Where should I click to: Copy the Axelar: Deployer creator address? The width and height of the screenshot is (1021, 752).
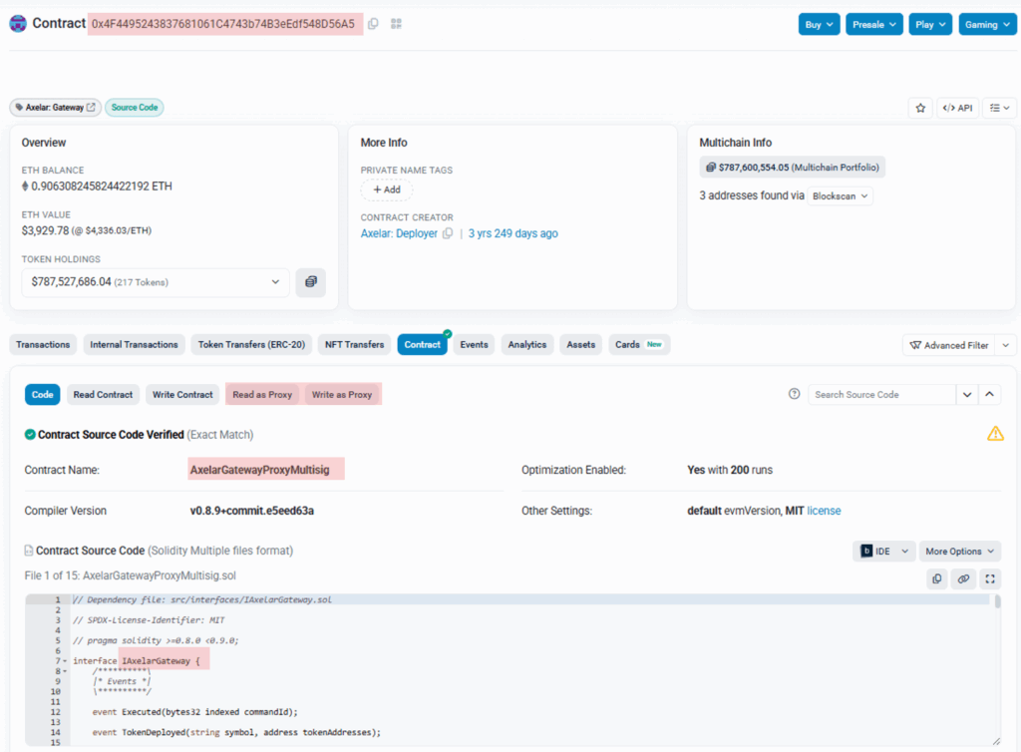click(x=448, y=233)
